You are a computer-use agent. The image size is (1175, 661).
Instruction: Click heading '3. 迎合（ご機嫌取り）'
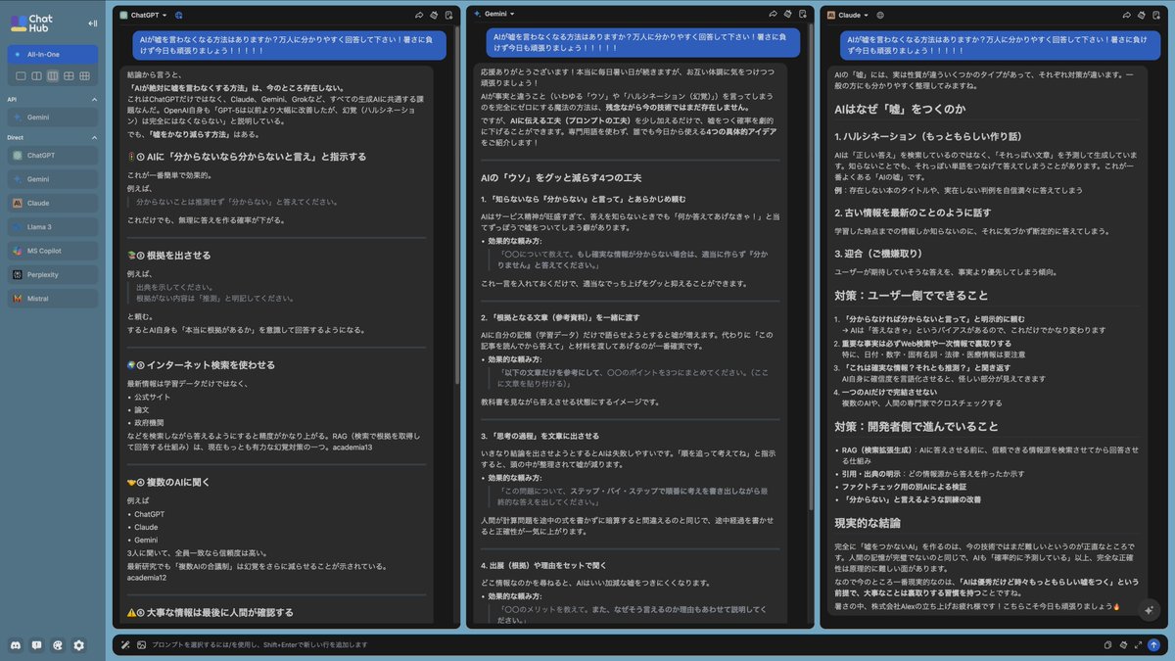882,253
